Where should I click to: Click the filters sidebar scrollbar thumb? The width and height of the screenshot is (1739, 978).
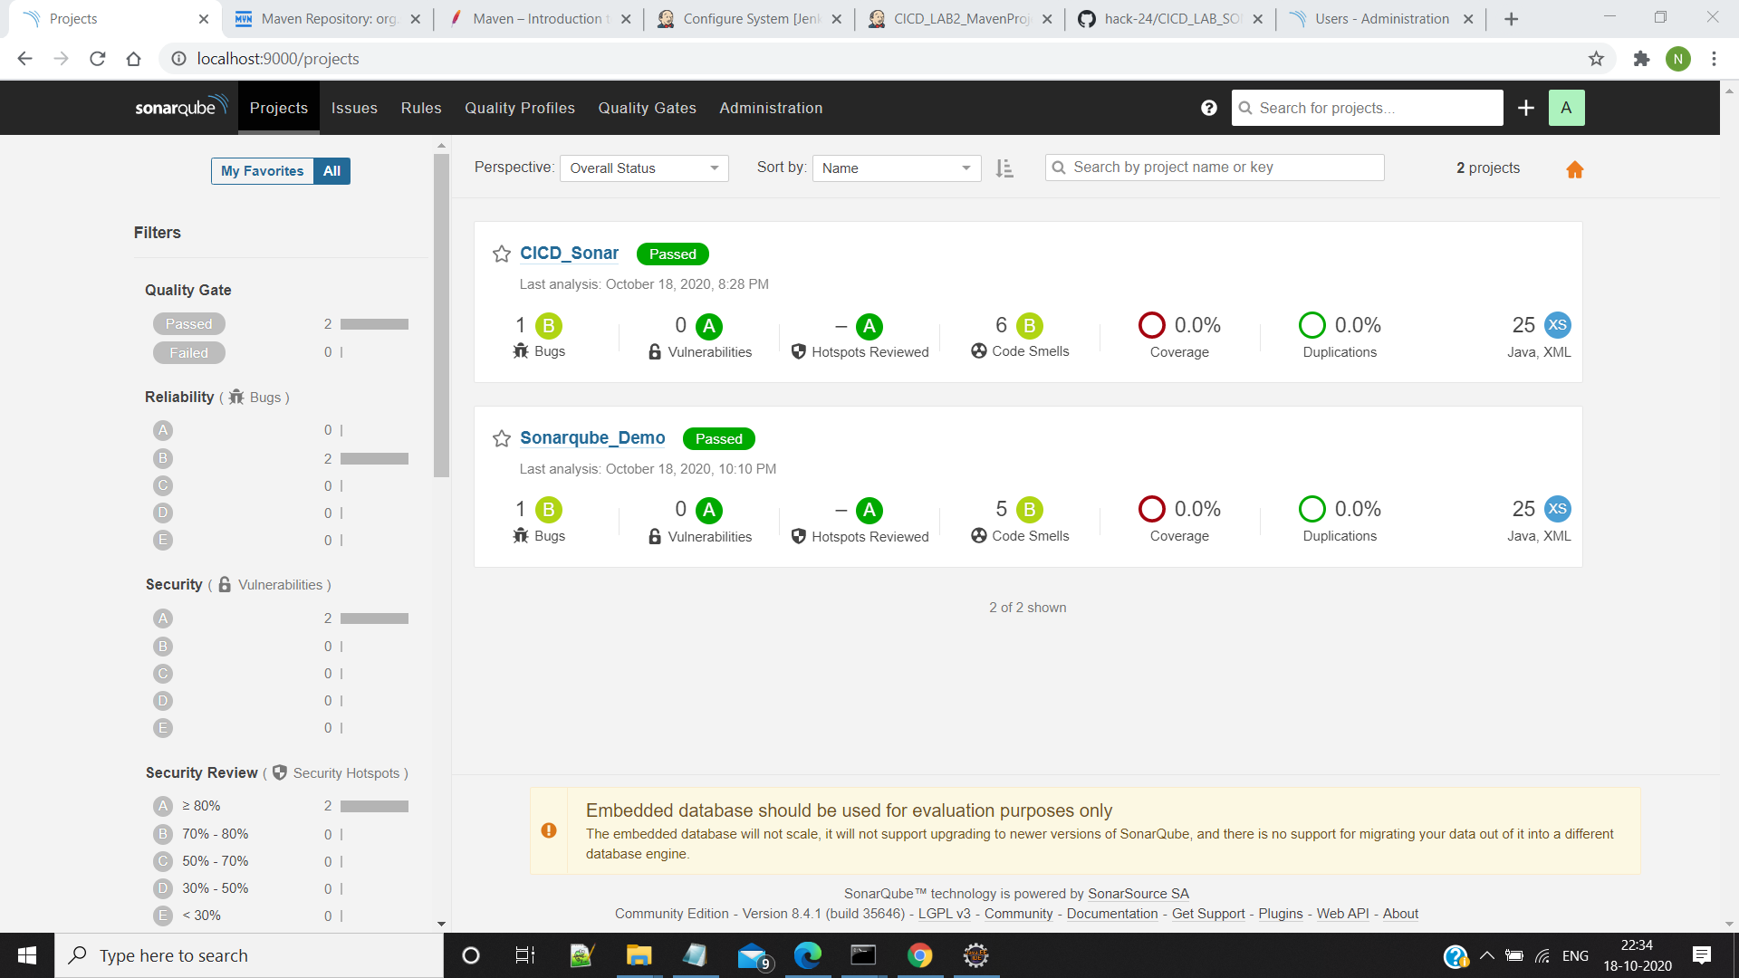(x=442, y=314)
